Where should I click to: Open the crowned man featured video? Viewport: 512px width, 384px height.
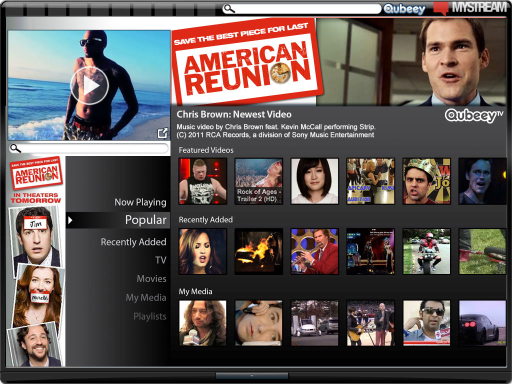tap(426, 181)
